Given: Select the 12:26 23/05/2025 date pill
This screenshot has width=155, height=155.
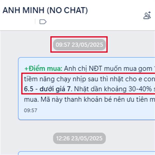Looking at the screenshot, I should (x=79, y=138).
